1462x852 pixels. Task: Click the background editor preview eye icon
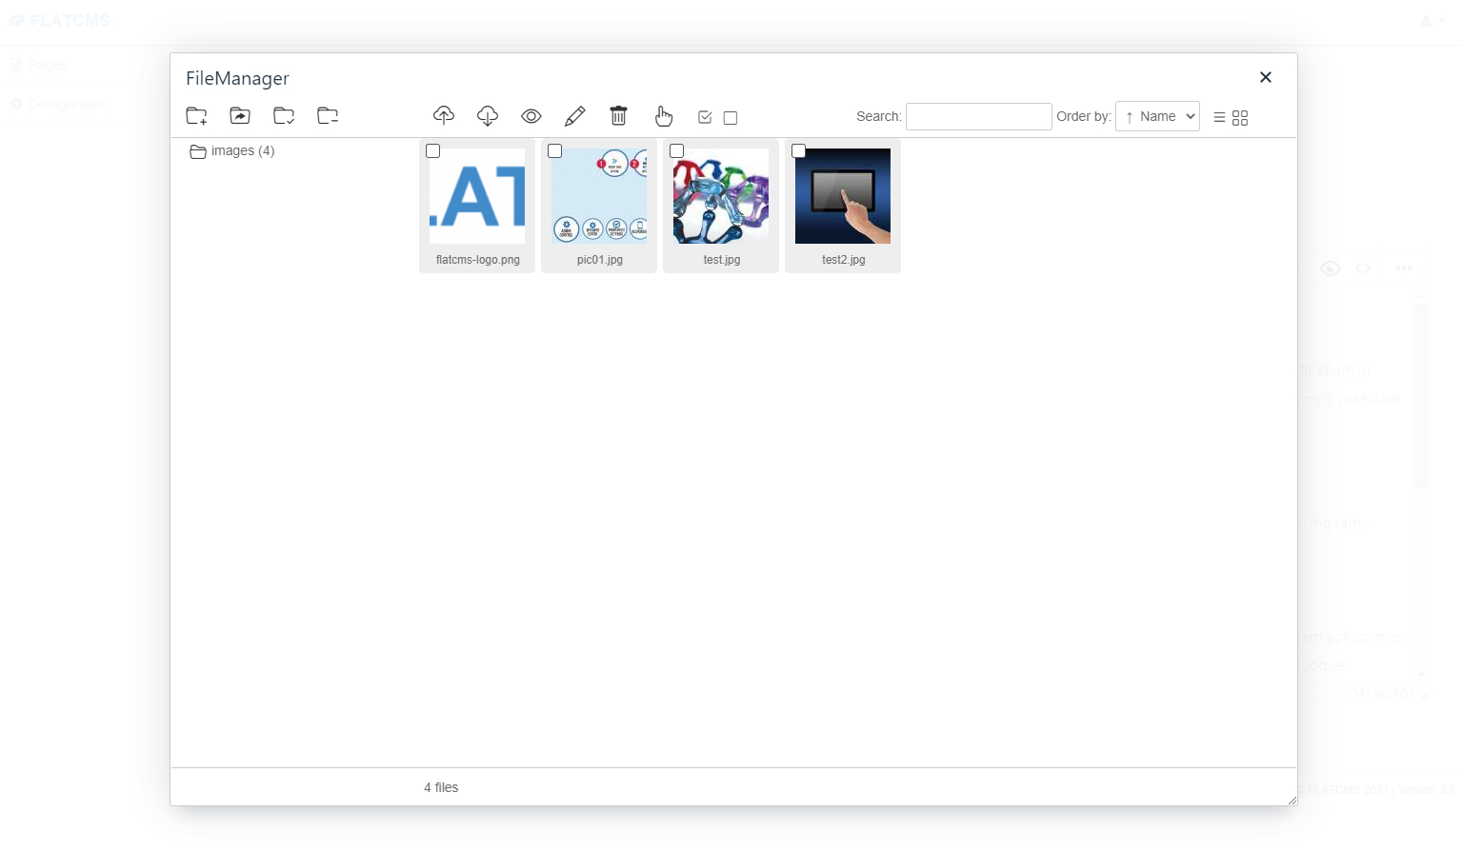click(x=1331, y=268)
